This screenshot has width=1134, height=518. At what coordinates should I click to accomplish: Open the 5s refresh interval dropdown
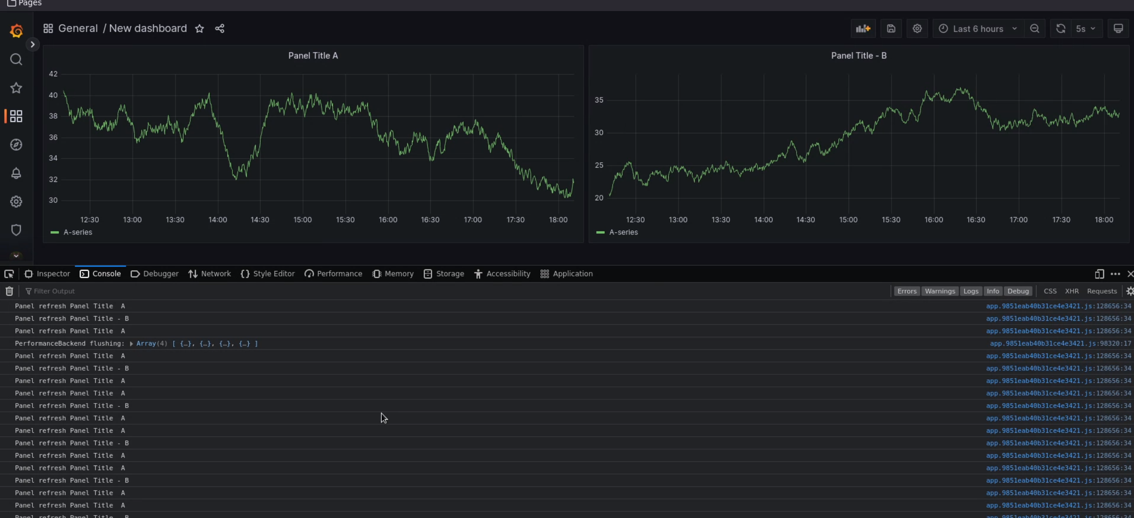1086,28
